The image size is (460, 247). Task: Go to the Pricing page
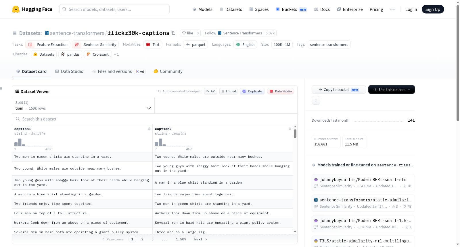pos(376,9)
